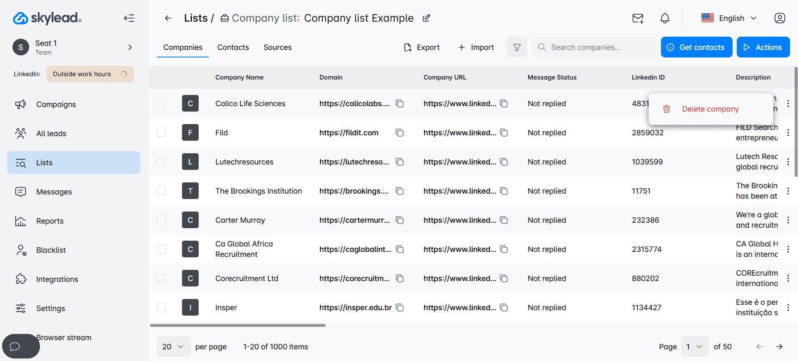The width and height of the screenshot is (798, 361).
Task: Select The Brookings Institution checkbox
Action: tap(161, 191)
